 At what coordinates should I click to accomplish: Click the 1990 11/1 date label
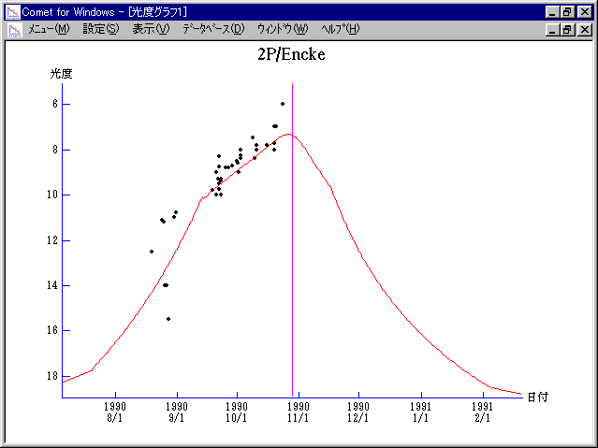pos(299,412)
